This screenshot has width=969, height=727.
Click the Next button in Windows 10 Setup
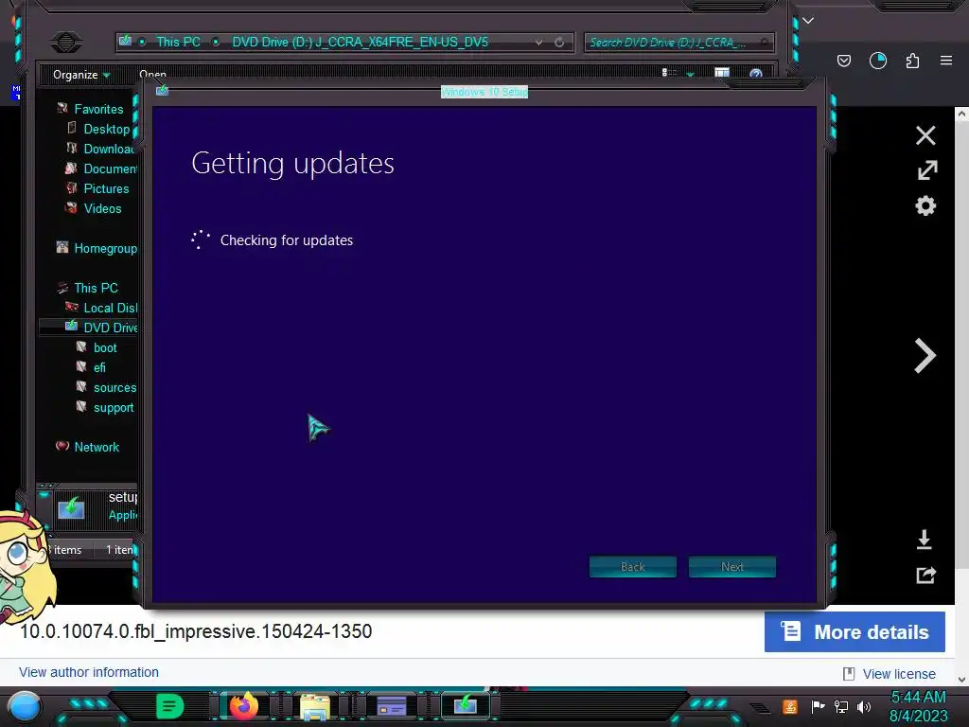point(731,566)
